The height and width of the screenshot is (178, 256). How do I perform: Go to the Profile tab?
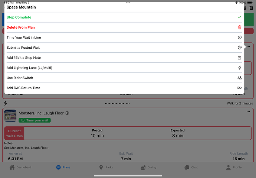pos(234,167)
